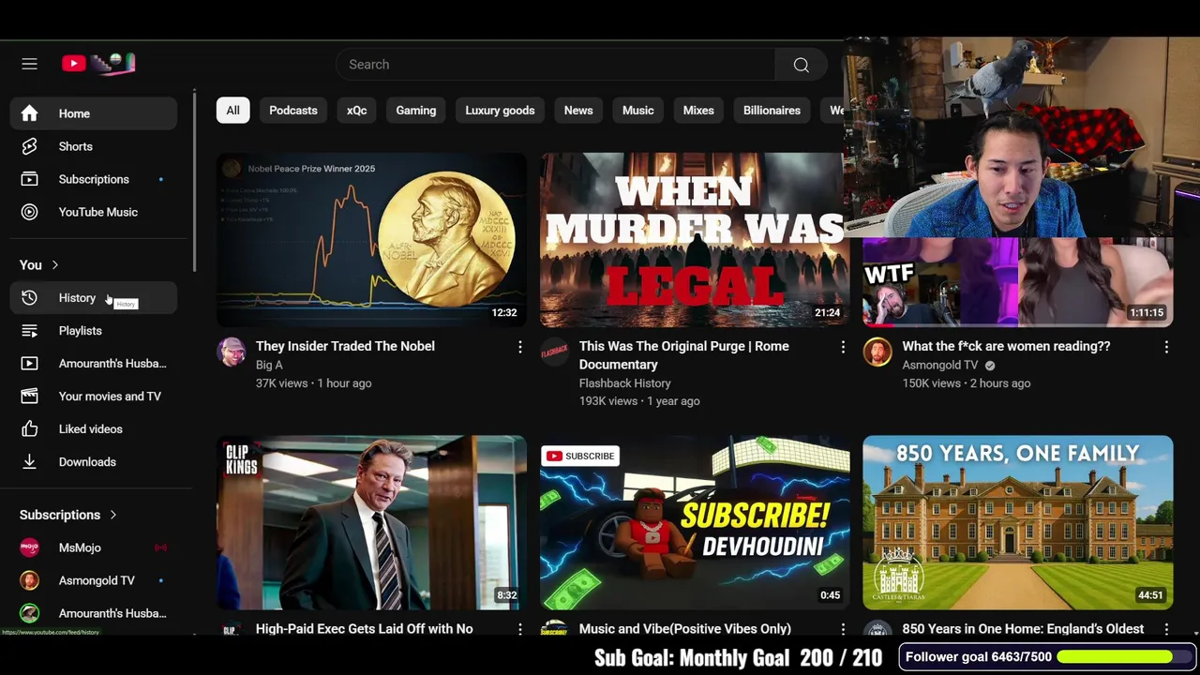Open options for Original Purge Rome Documentary
The height and width of the screenshot is (675, 1200).
point(843,347)
